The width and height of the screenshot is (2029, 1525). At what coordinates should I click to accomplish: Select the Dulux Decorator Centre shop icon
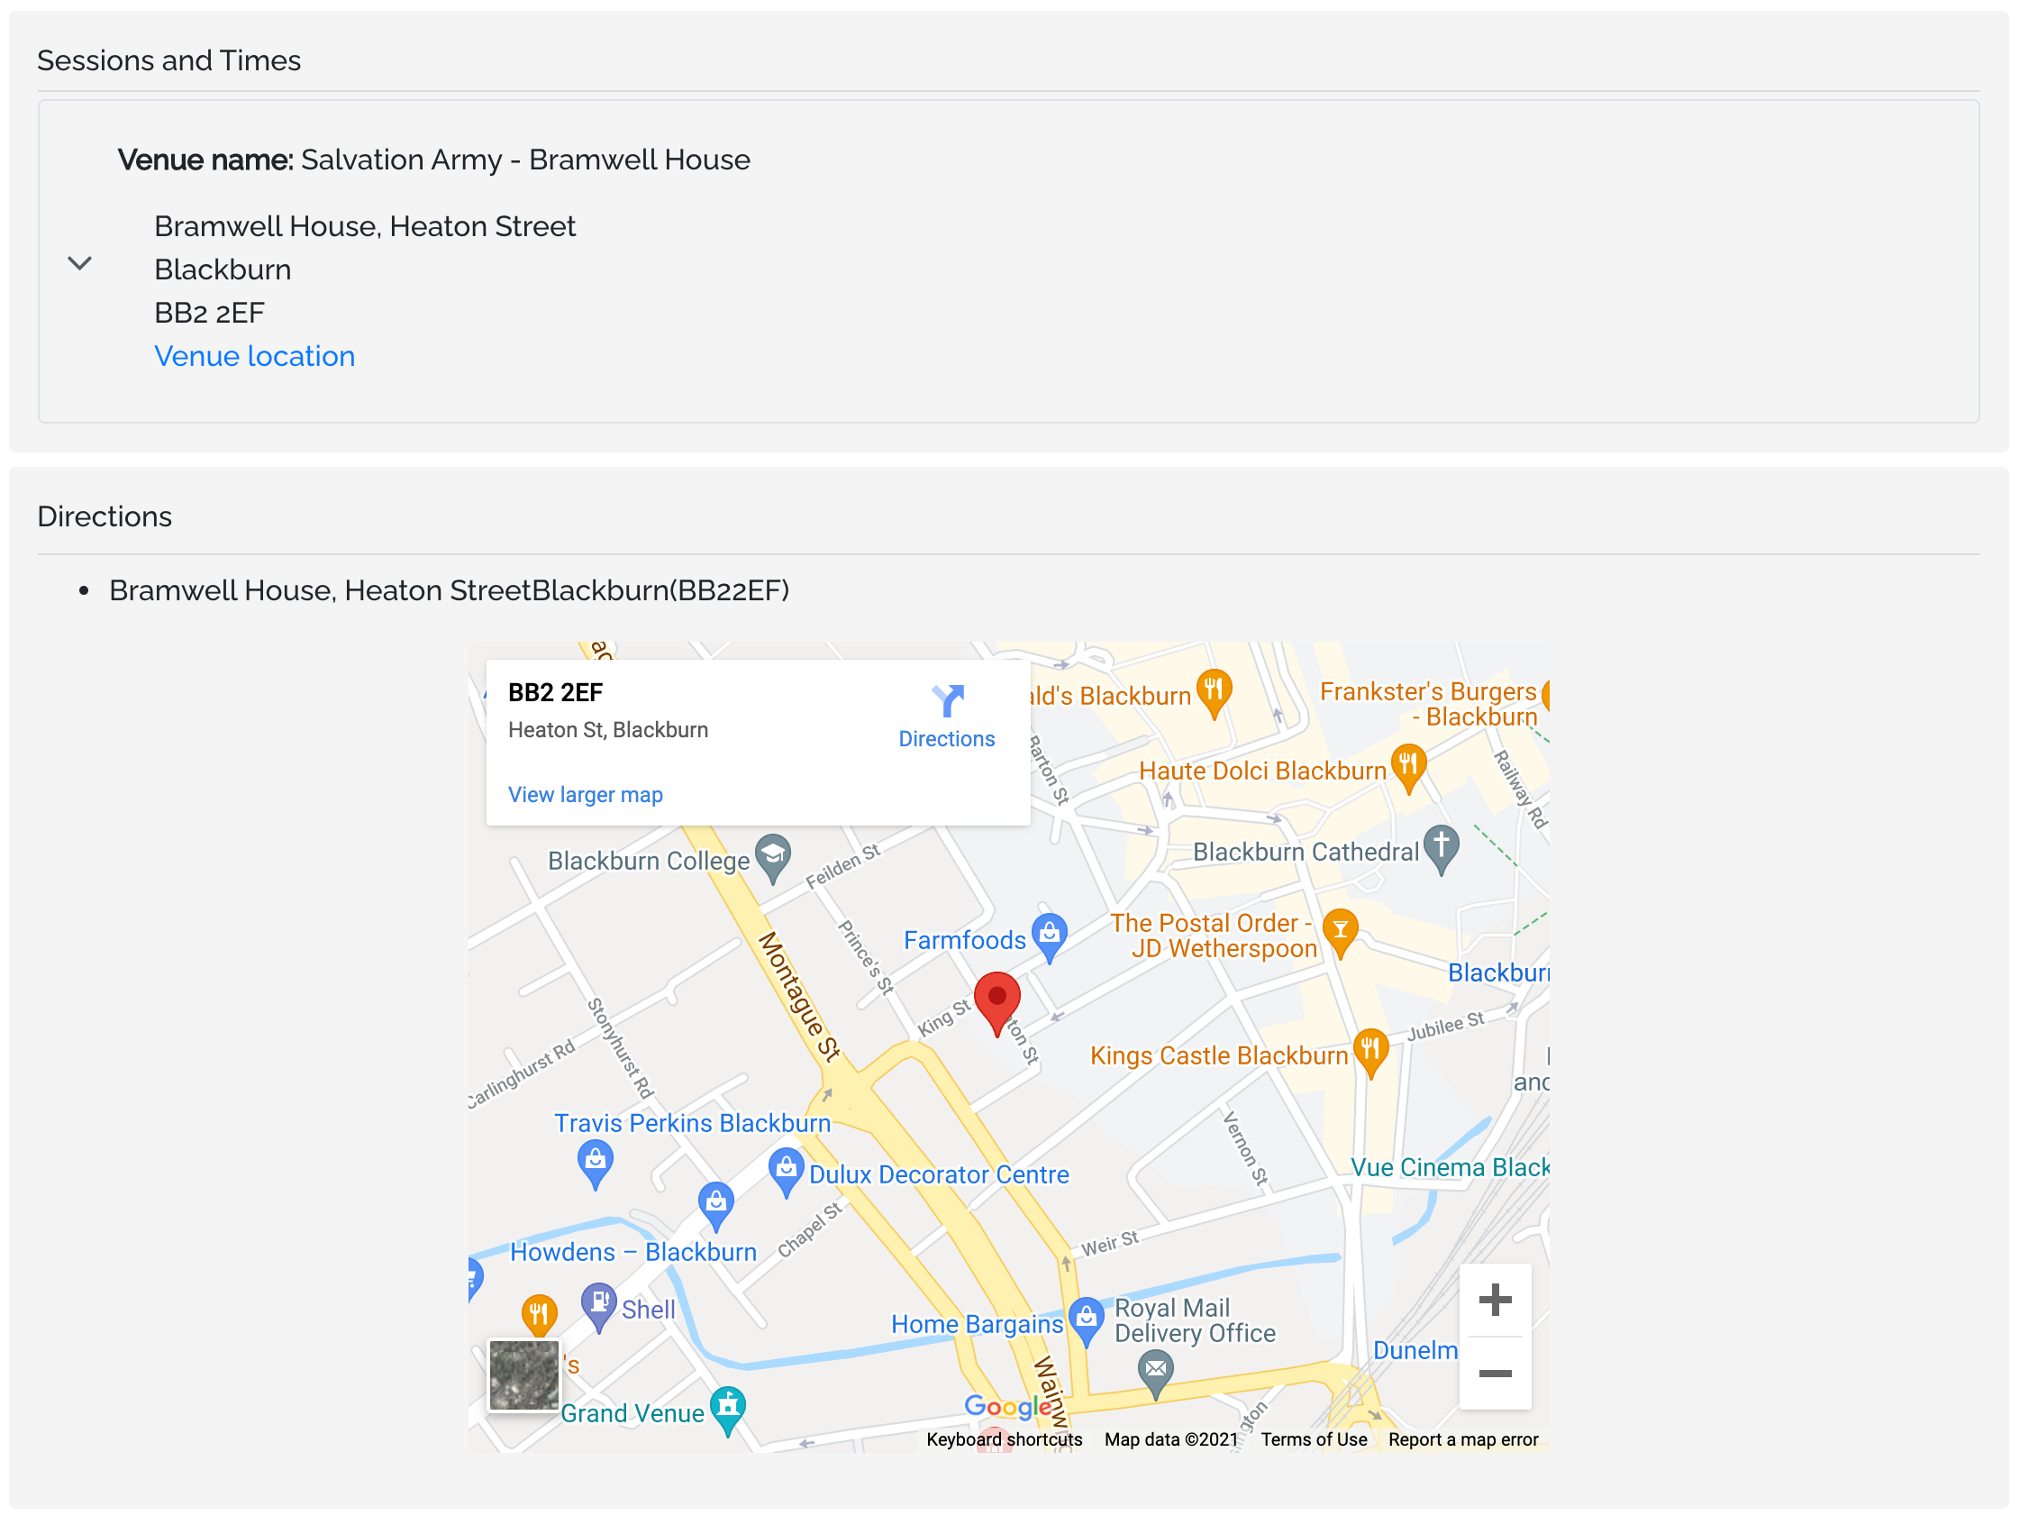click(786, 1172)
